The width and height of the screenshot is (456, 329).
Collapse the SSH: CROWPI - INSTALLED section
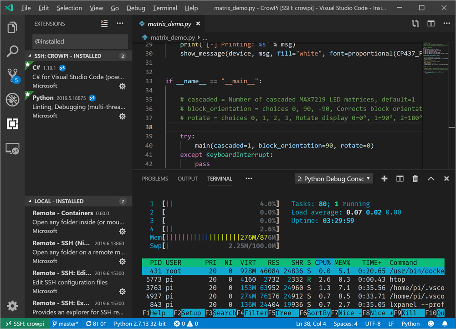(78, 56)
